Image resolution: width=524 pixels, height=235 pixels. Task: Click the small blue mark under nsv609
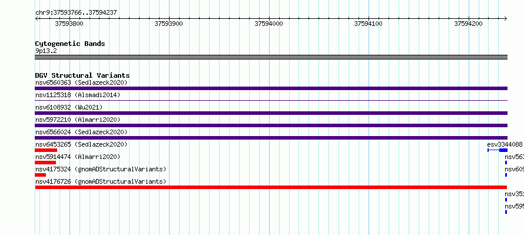click(506, 175)
